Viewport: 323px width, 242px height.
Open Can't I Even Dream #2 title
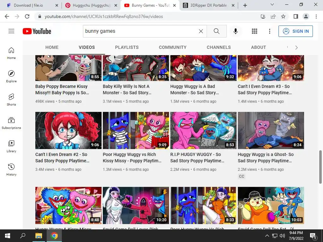coord(62,158)
